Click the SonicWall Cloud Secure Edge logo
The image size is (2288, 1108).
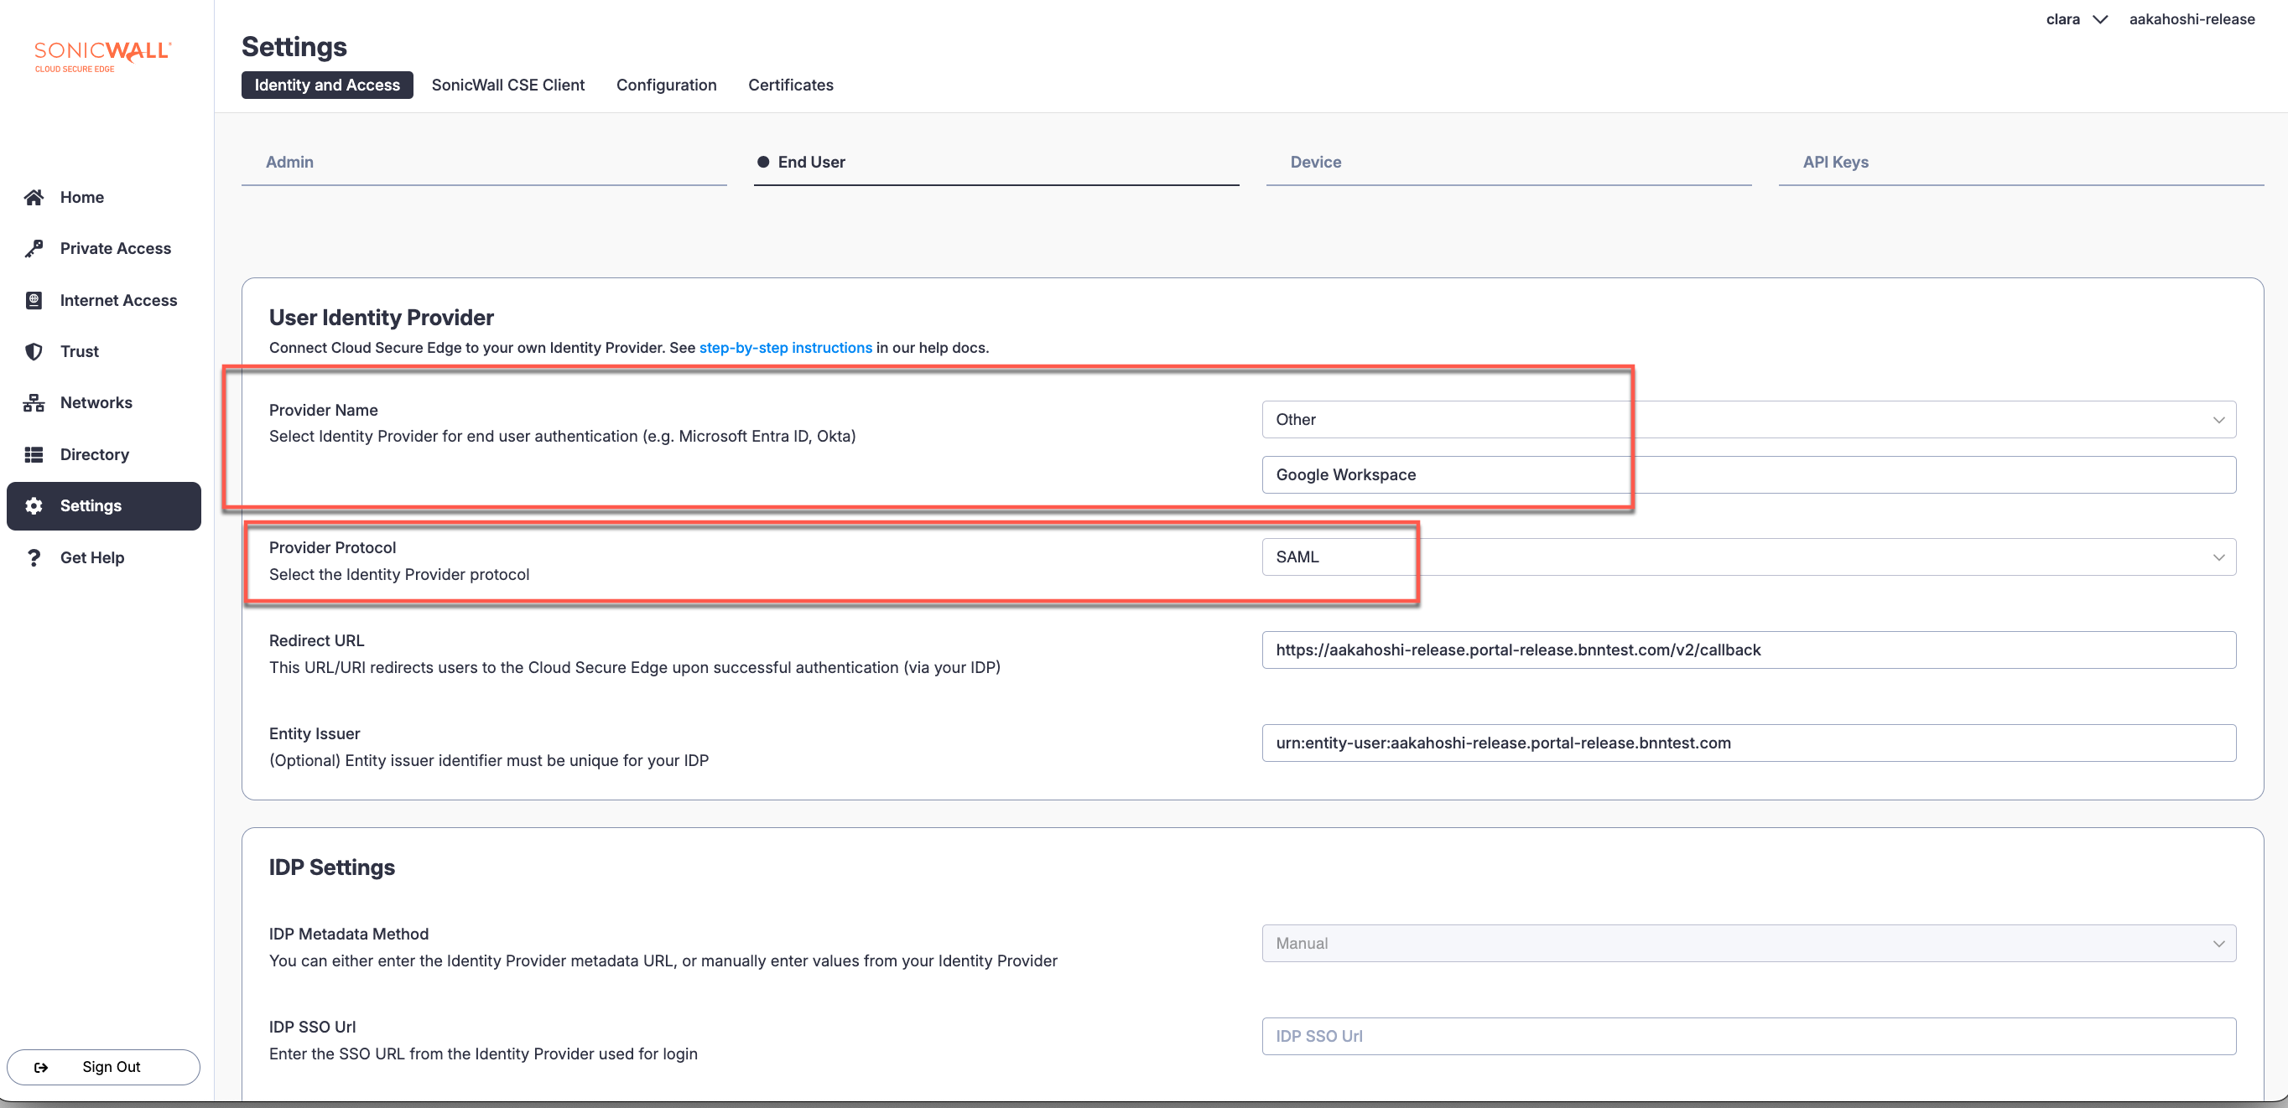click(x=102, y=56)
